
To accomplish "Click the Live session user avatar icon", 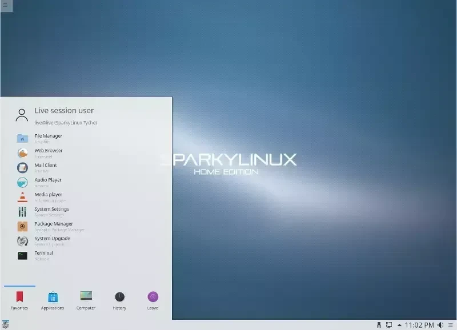I will tap(22, 115).
